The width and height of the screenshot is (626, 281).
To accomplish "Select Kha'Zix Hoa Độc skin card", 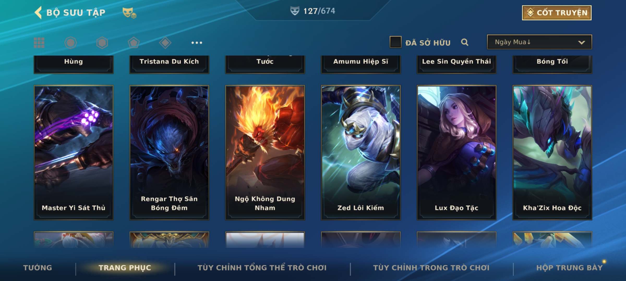I will (552, 152).
